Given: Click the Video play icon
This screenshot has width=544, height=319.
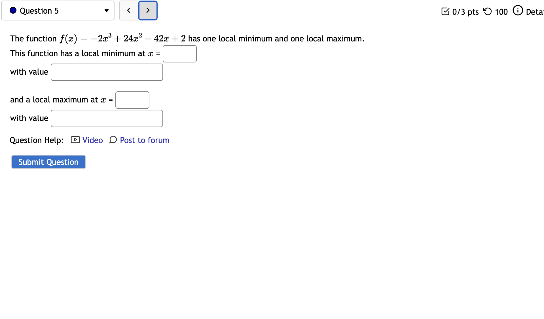Looking at the screenshot, I should pos(75,140).
